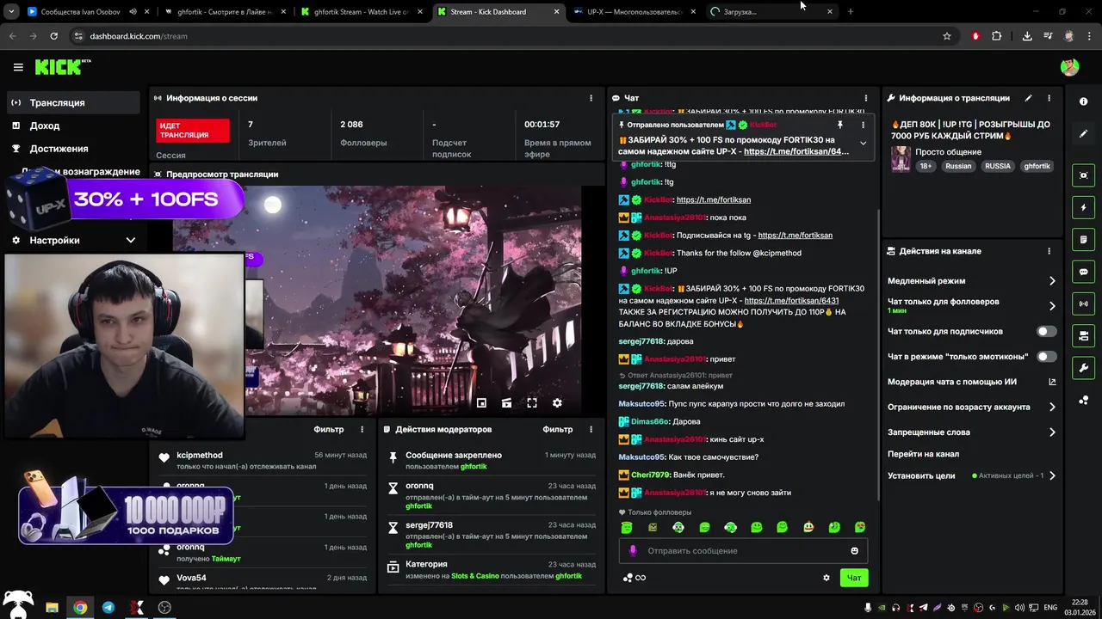Screen dimensions: 1102x619
Task: Open the channel actions panel three-dot menu
Action: 1049,251
